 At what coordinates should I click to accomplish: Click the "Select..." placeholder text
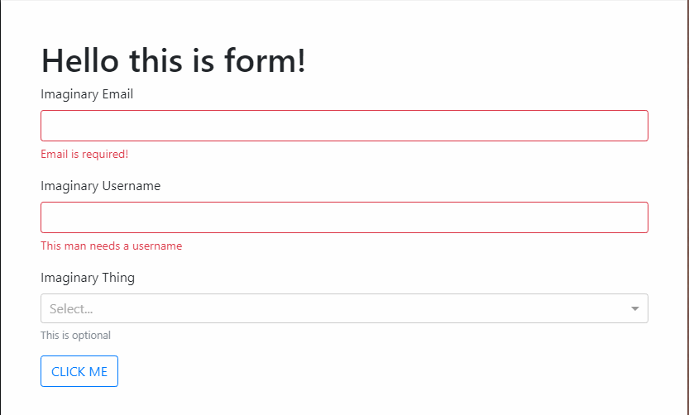71,309
